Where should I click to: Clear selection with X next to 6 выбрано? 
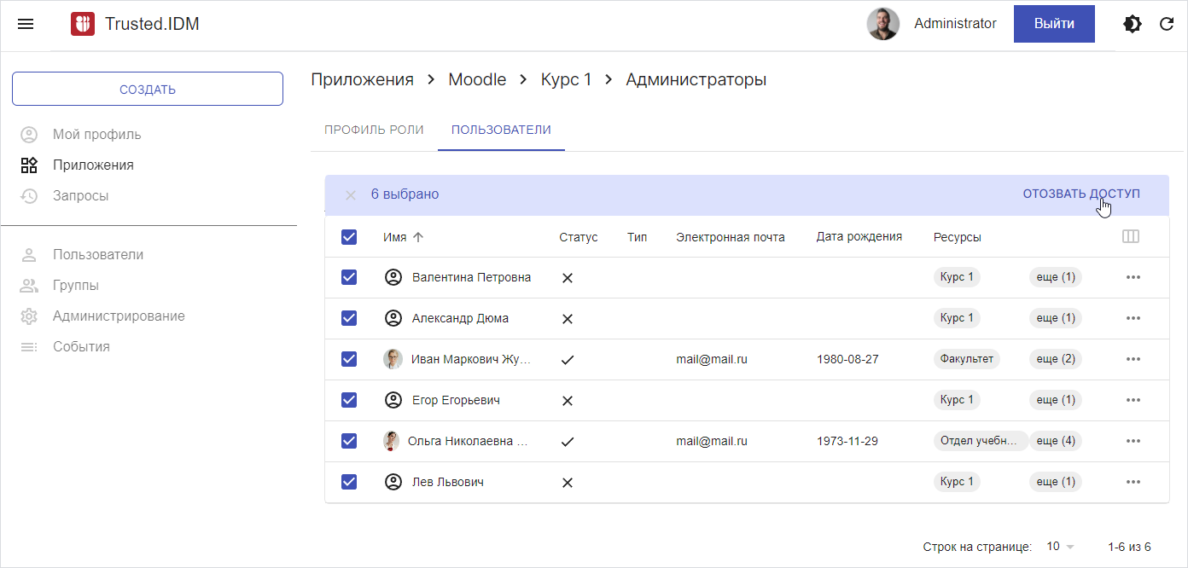pos(350,195)
